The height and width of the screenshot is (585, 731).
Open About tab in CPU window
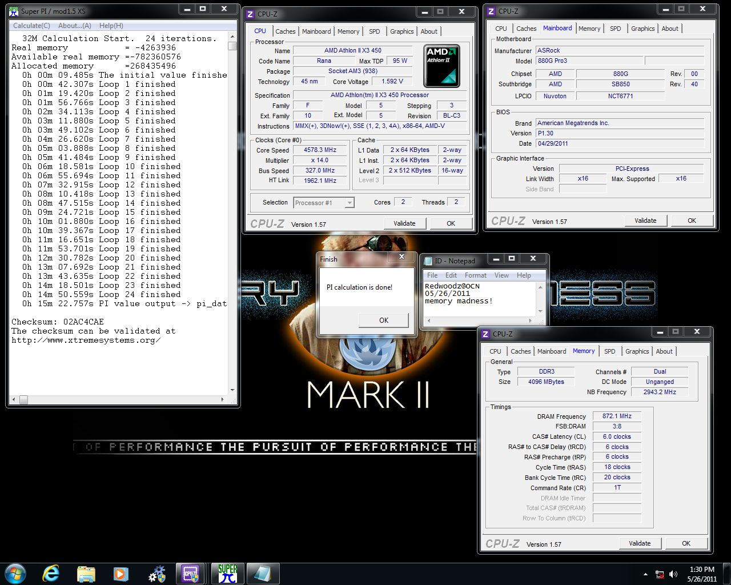tap(429, 31)
